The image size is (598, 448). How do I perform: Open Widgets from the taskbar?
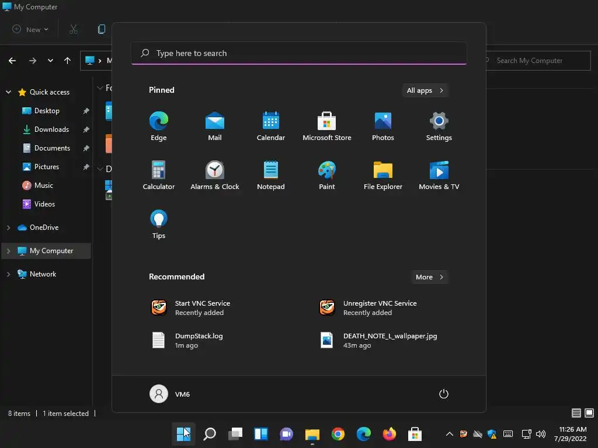point(261,434)
